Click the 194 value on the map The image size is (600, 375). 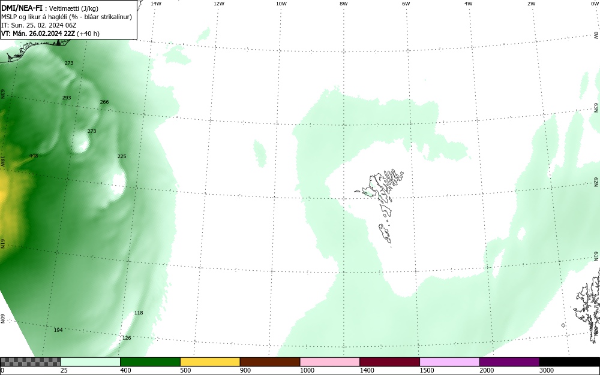coord(58,330)
